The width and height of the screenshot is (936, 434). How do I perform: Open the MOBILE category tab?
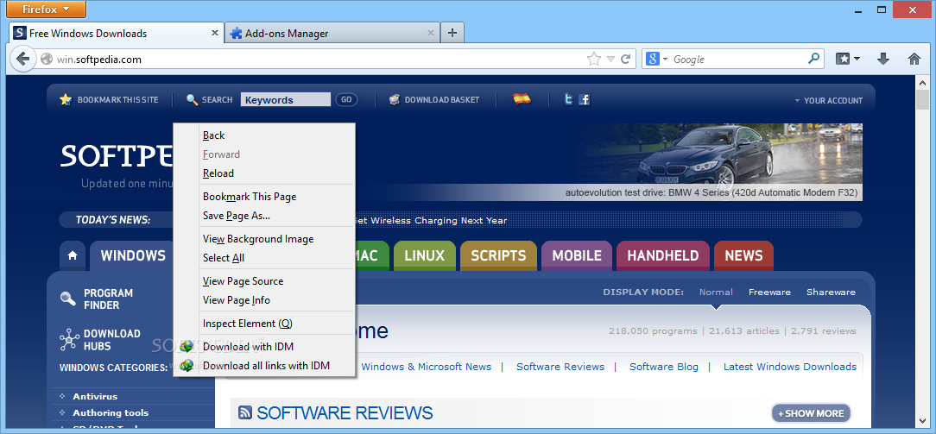pos(577,255)
